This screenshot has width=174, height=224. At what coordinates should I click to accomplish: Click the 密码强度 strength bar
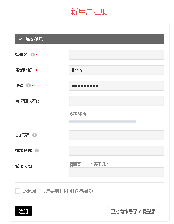(x=102, y=121)
